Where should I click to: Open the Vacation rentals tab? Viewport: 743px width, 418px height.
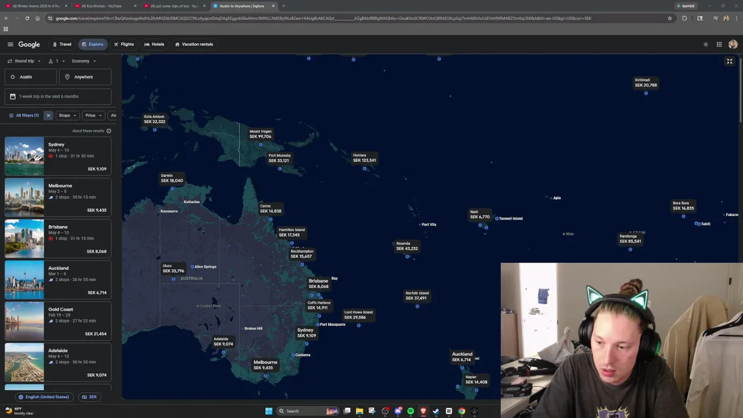(x=194, y=44)
